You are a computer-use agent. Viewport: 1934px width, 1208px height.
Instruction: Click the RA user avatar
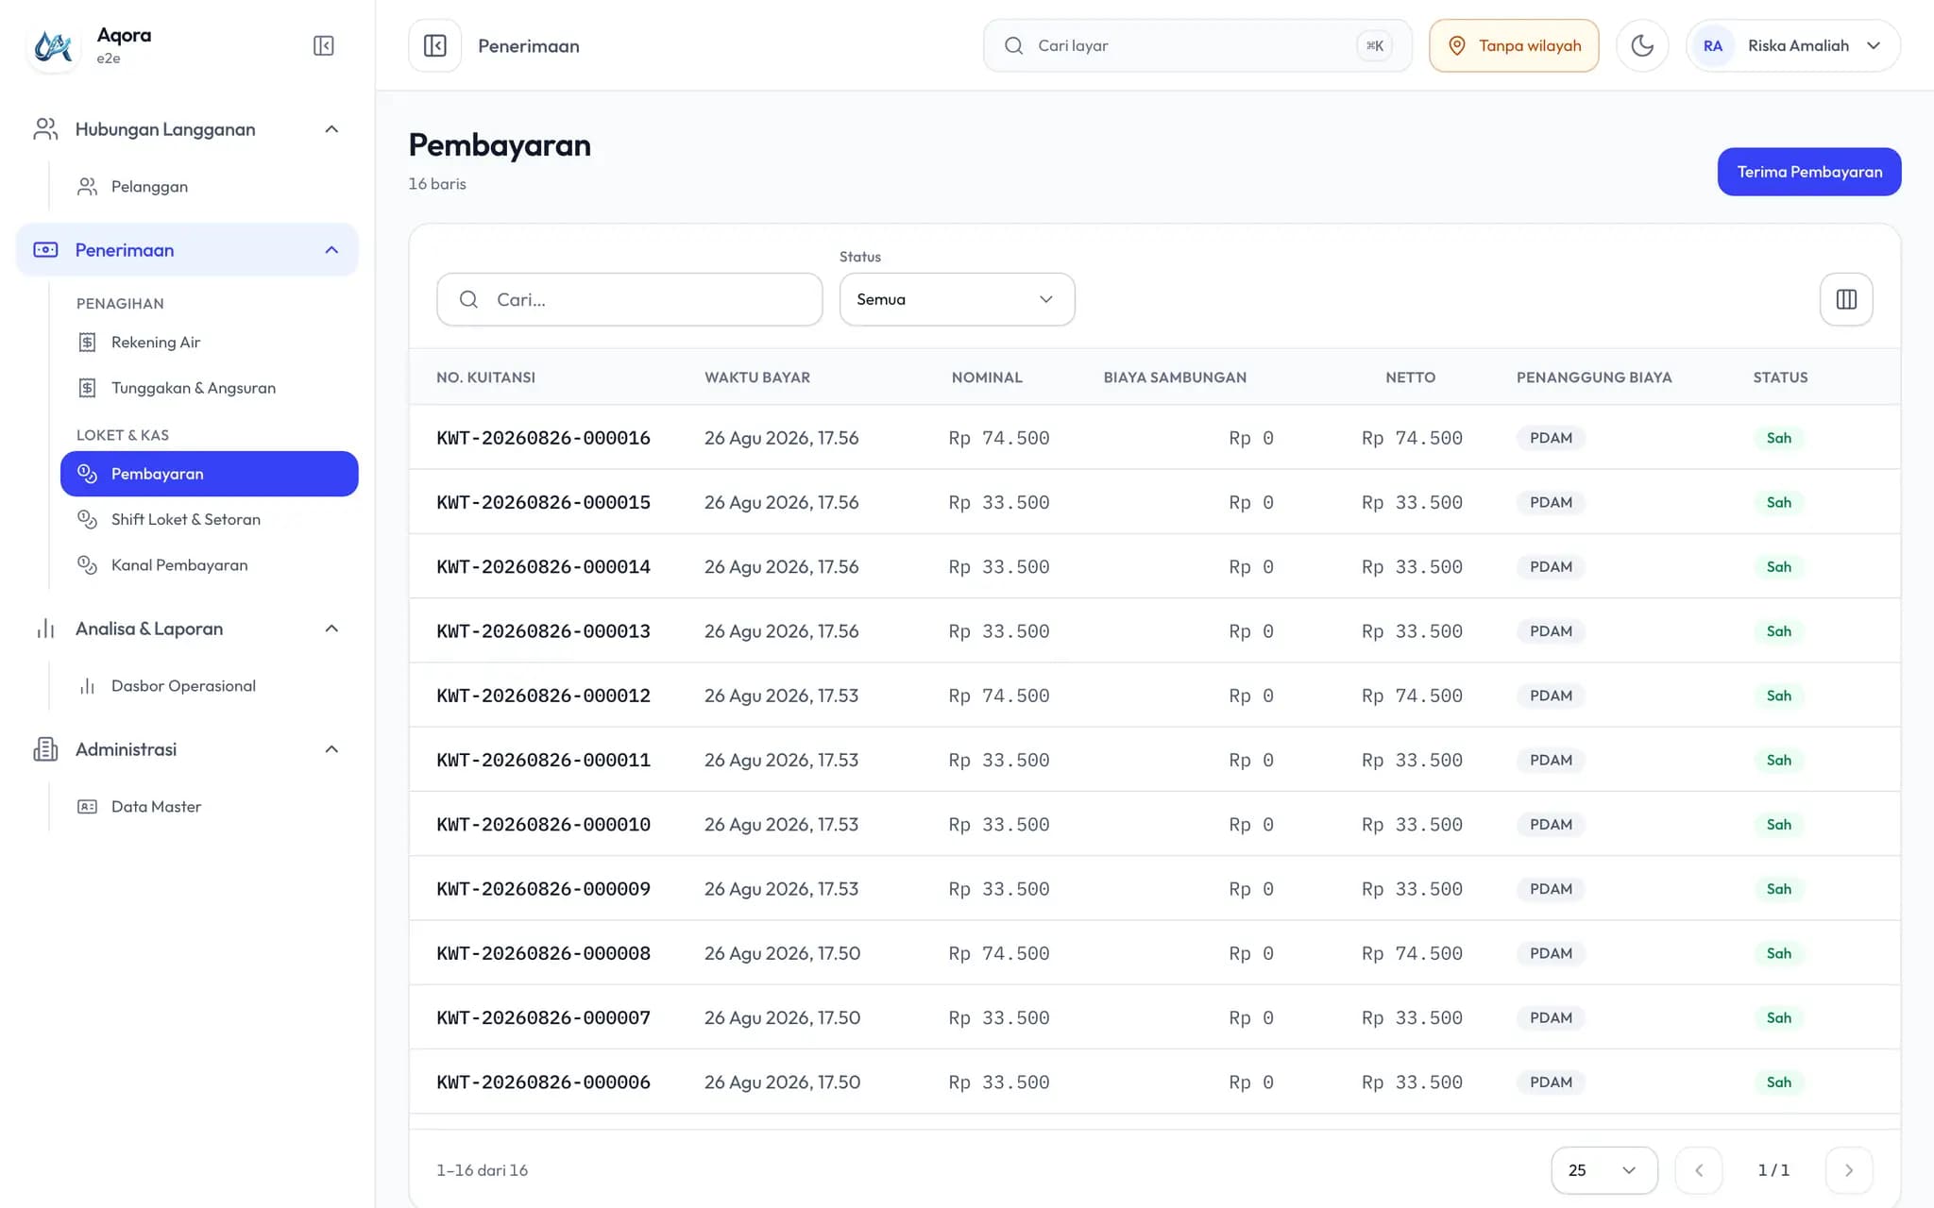[x=1713, y=45]
